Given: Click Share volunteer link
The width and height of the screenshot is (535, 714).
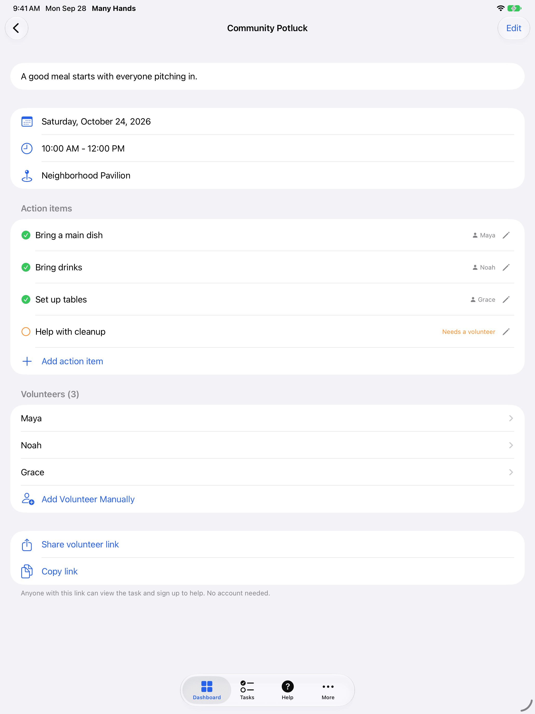Looking at the screenshot, I should (x=80, y=545).
